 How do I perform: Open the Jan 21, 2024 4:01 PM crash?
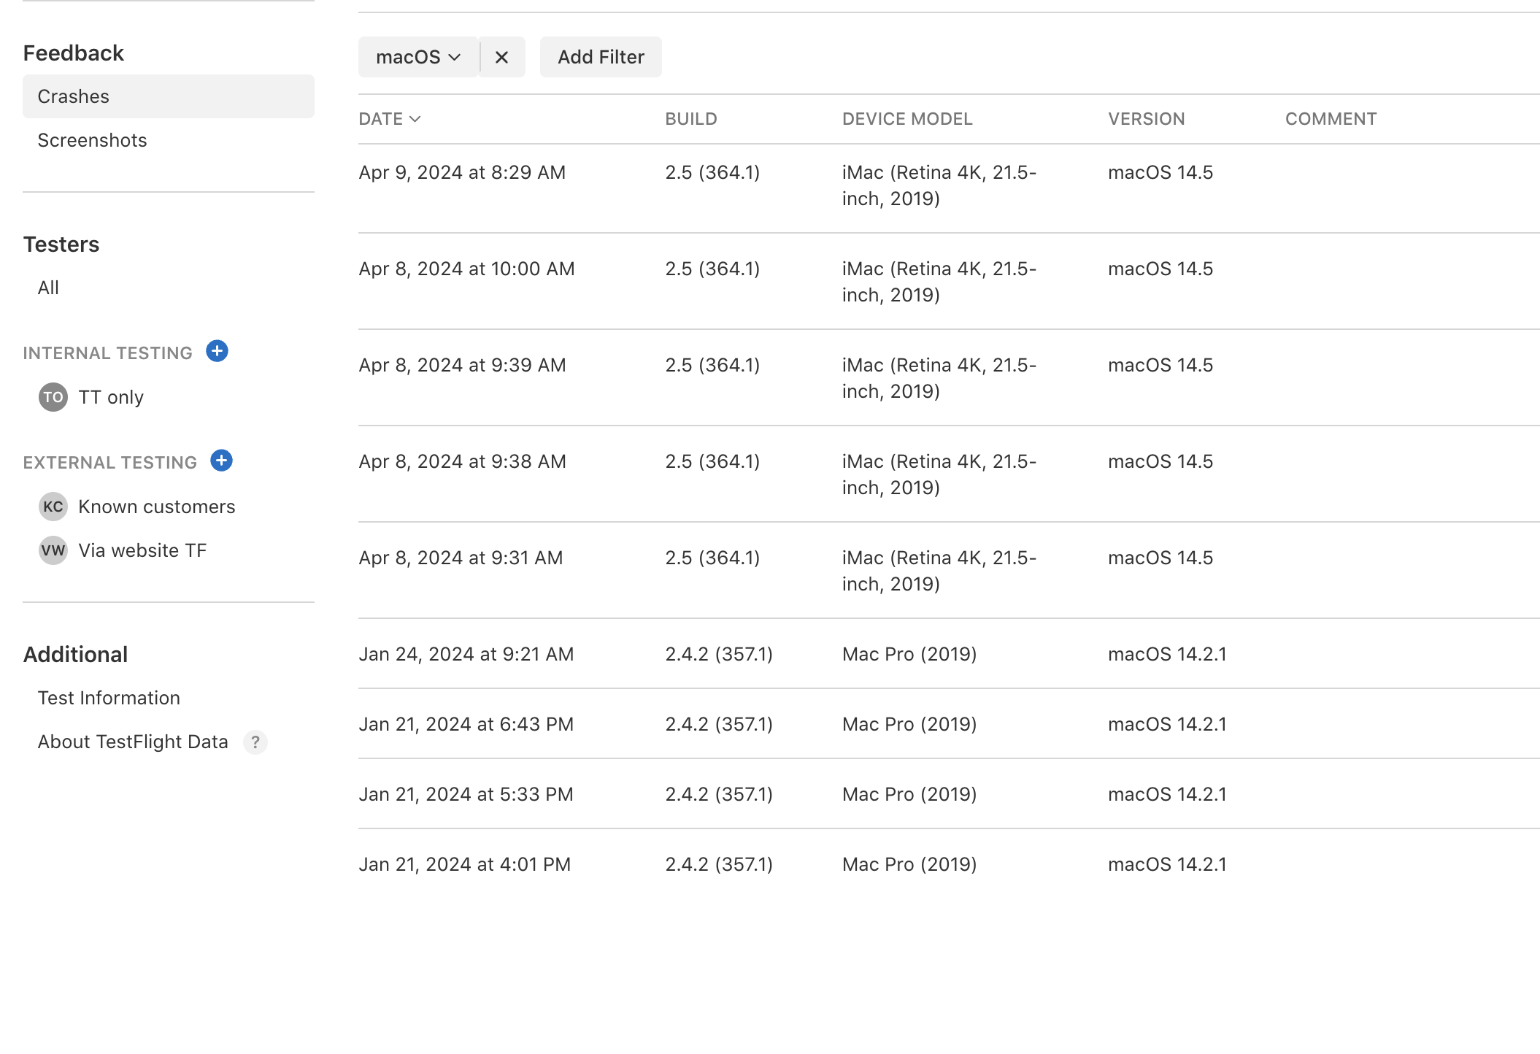tap(464, 864)
